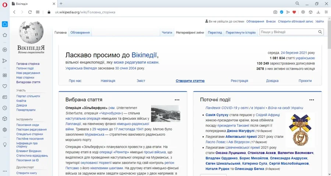Open the news icon in sidebar
This screenshot has width=331, height=176.
5,97
